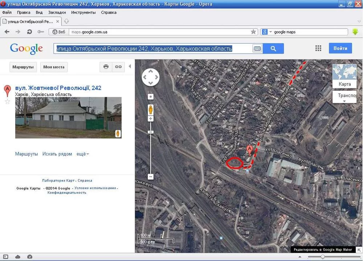The width and height of the screenshot is (363, 261).
Task: Open the Файл menu
Action: (7, 12)
